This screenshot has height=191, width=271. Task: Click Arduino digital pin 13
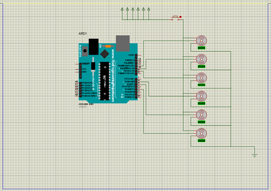[138, 60]
